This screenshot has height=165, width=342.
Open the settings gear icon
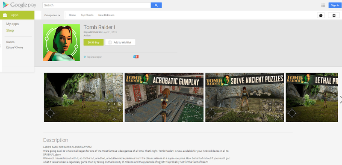pyautogui.click(x=334, y=15)
